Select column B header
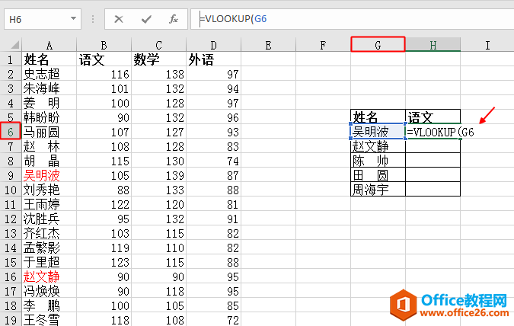The width and height of the screenshot is (514, 326). (x=104, y=45)
